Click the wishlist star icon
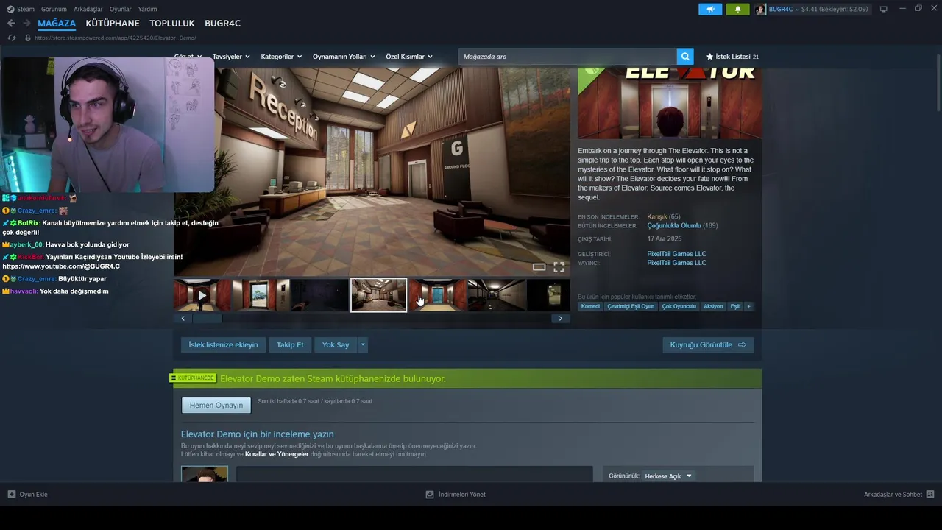The height and width of the screenshot is (530, 942). (x=709, y=57)
